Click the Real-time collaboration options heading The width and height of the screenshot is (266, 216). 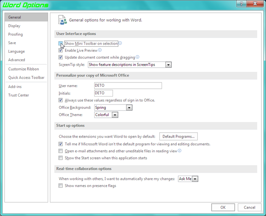84,169
